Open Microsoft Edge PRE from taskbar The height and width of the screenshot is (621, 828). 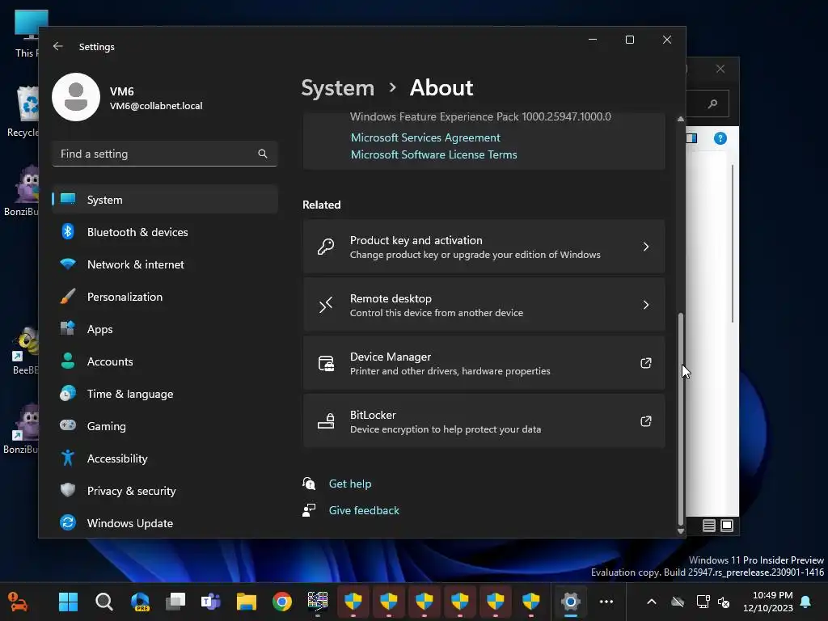tap(140, 602)
